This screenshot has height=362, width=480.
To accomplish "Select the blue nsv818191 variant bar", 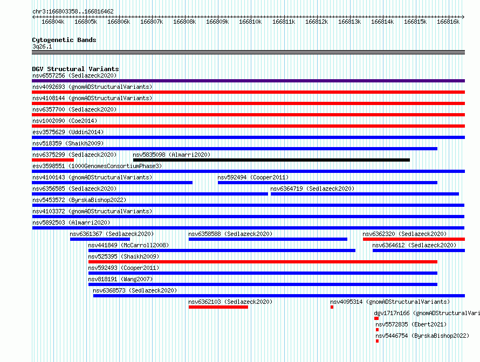I will [263, 284].
